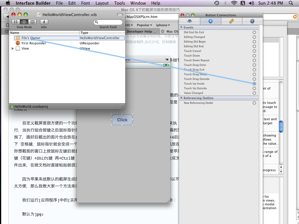Click the volume speaker icon
The width and height of the screenshot is (299, 224).
[x=251, y=3]
